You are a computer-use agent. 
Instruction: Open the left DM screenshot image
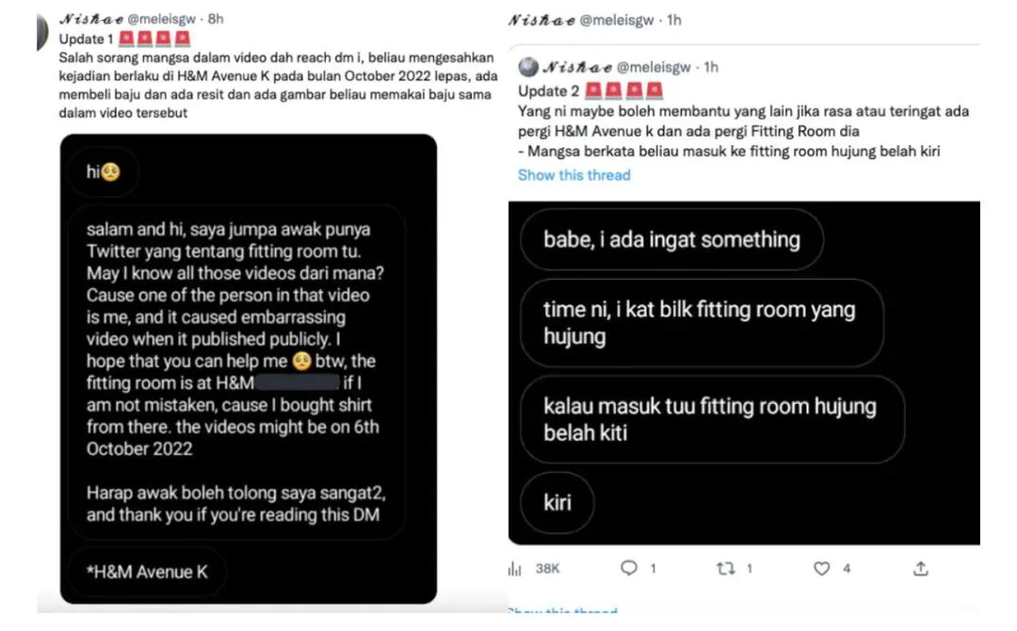tap(249, 368)
